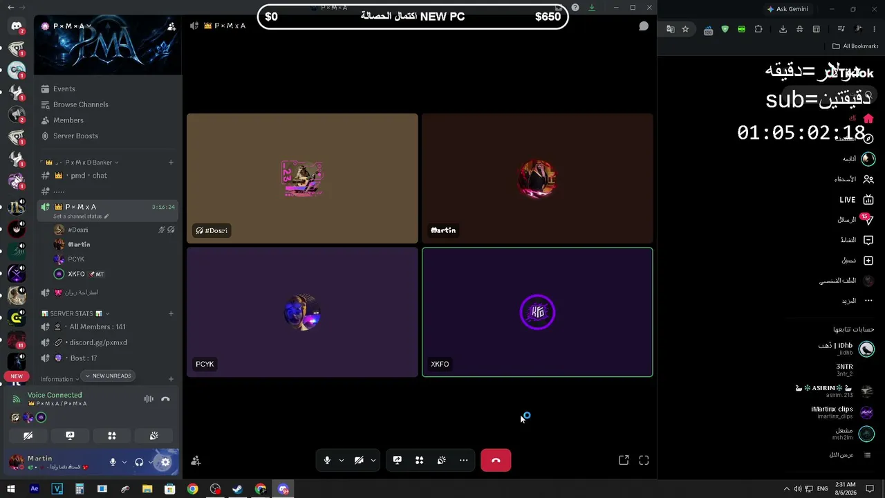Mute microphone in the user panel
Image resolution: width=885 pixels, height=498 pixels.
pyautogui.click(x=113, y=462)
